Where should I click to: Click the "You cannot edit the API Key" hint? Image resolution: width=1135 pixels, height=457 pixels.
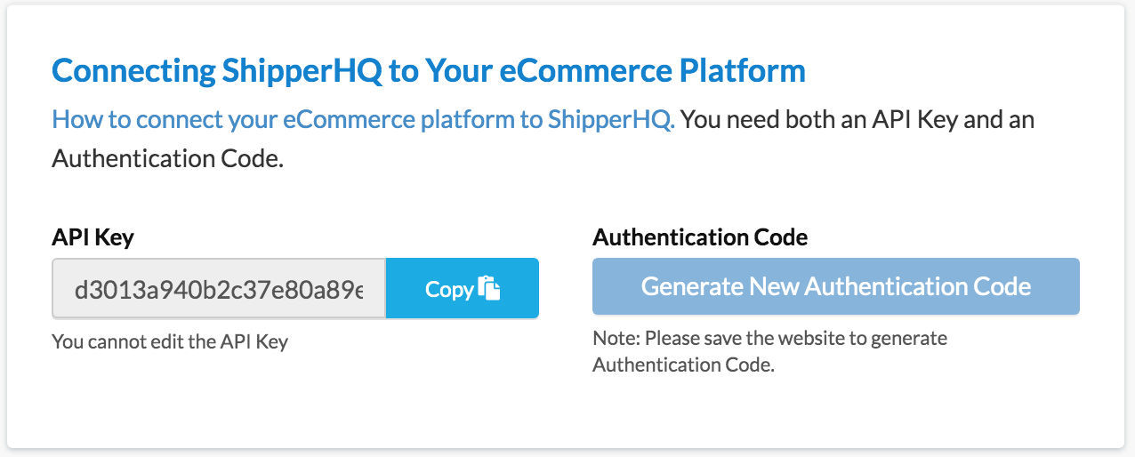[x=170, y=341]
